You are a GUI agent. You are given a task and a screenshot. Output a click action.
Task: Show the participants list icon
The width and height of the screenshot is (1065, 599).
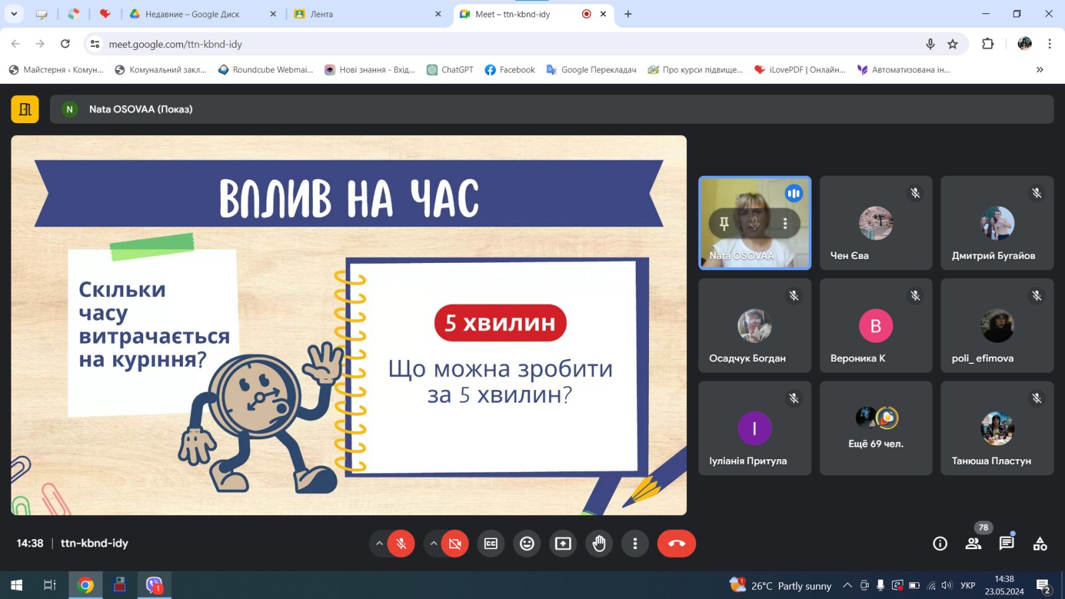point(973,544)
